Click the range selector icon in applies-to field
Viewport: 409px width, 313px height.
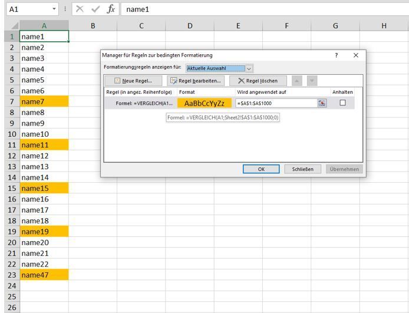coord(322,103)
